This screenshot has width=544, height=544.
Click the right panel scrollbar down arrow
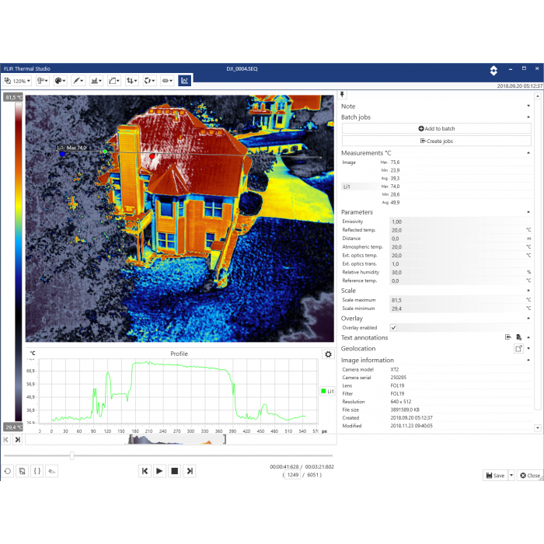(538, 427)
